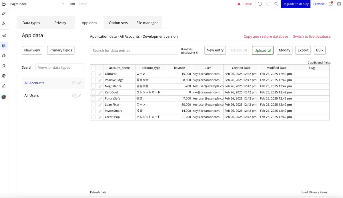The image size is (343, 198).
Task: Edit the ZeroCool entry with pencil icon
Action: (x=100, y=93)
